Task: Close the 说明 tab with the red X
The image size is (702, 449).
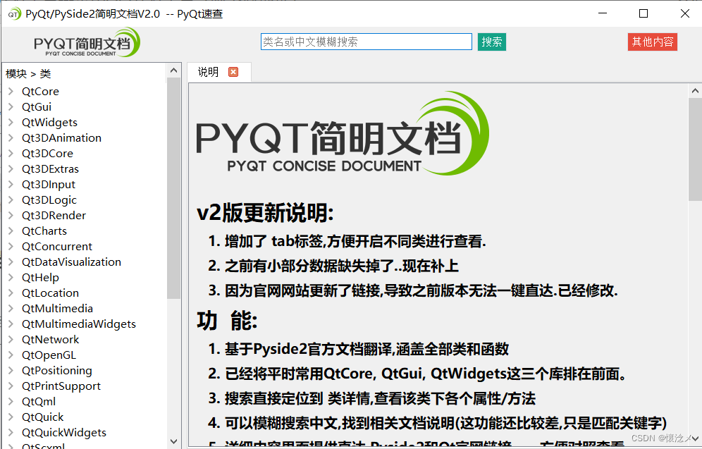Action: pos(233,72)
